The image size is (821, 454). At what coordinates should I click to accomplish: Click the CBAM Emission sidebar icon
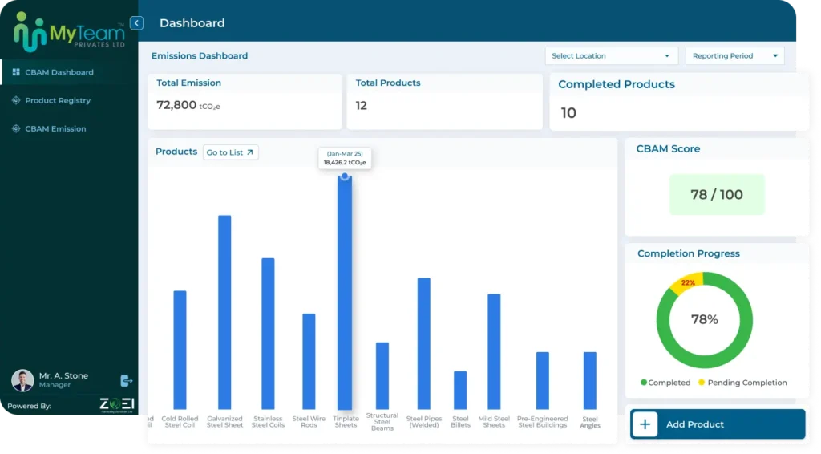(x=16, y=128)
